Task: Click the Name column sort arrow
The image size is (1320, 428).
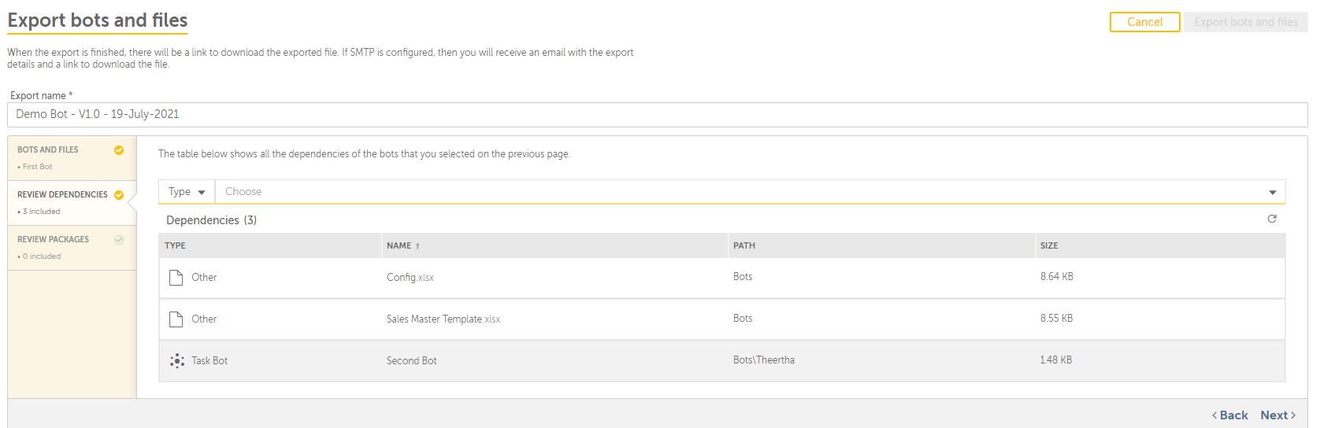Action: point(417,246)
